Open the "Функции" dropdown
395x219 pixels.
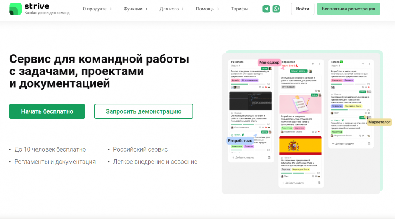tap(133, 8)
